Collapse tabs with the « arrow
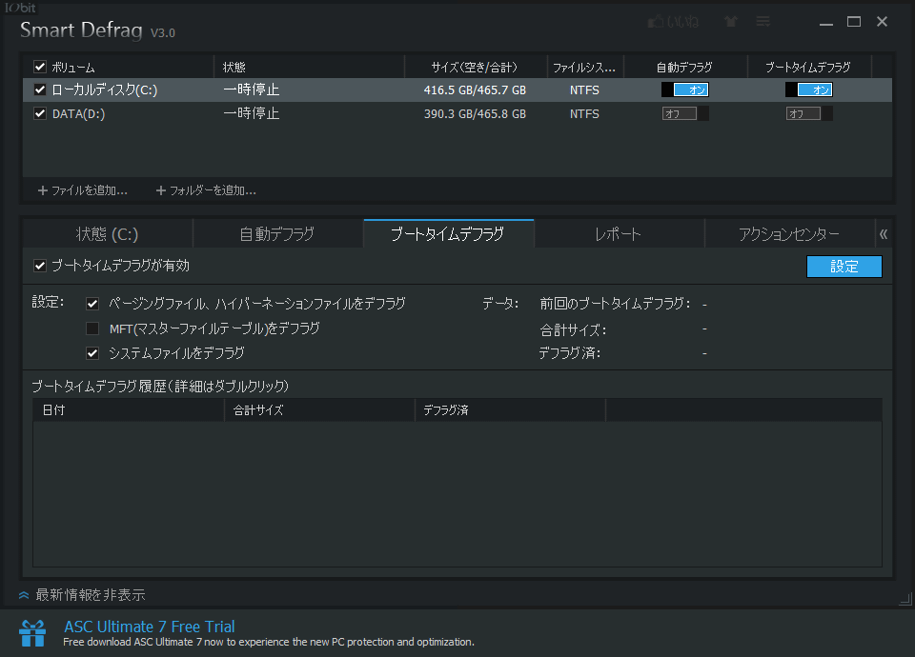 click(884, 234)
